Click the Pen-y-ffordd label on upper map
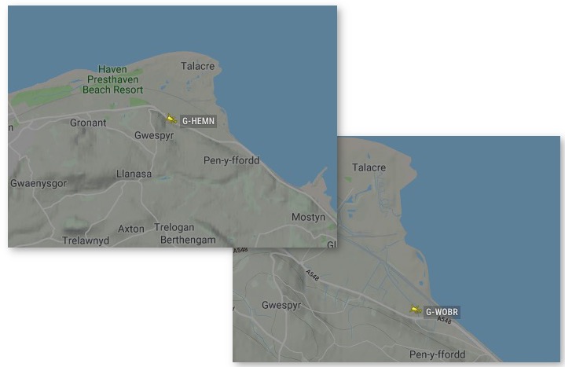 (231, 160)
